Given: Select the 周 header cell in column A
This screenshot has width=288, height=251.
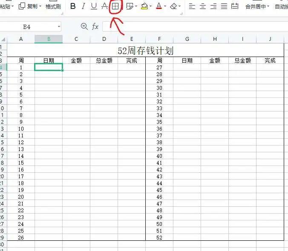Looking at the screenshot, I should coord(21,60).
